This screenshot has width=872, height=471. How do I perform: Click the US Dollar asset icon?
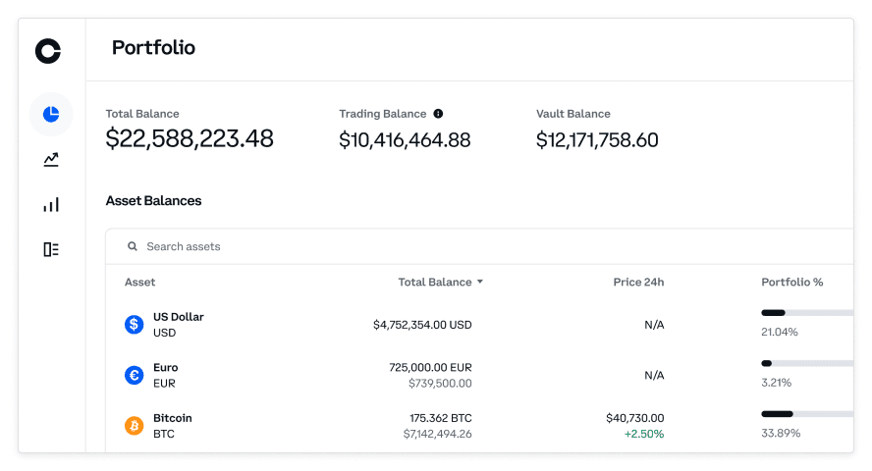134,325
